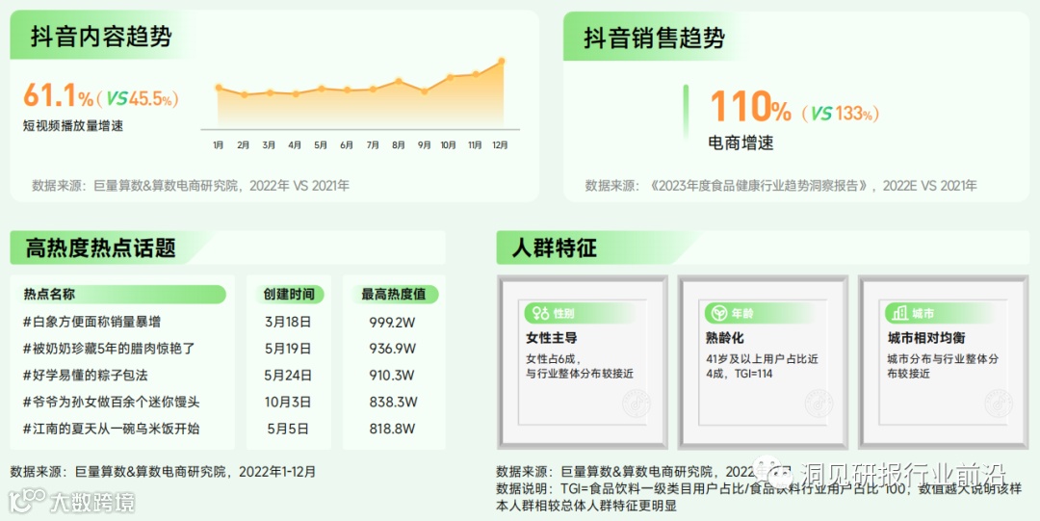
Task: Select the 熟龄化 card title
Action: (x=725, y=338)
